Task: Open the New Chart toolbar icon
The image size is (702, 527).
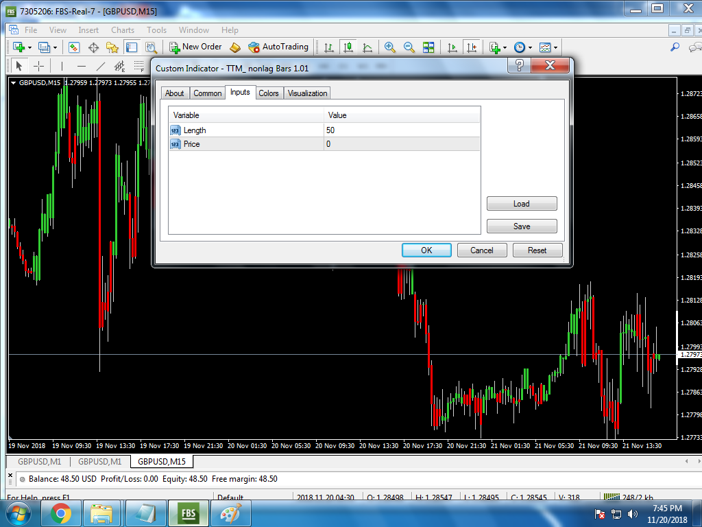Action: coord(19,47)
